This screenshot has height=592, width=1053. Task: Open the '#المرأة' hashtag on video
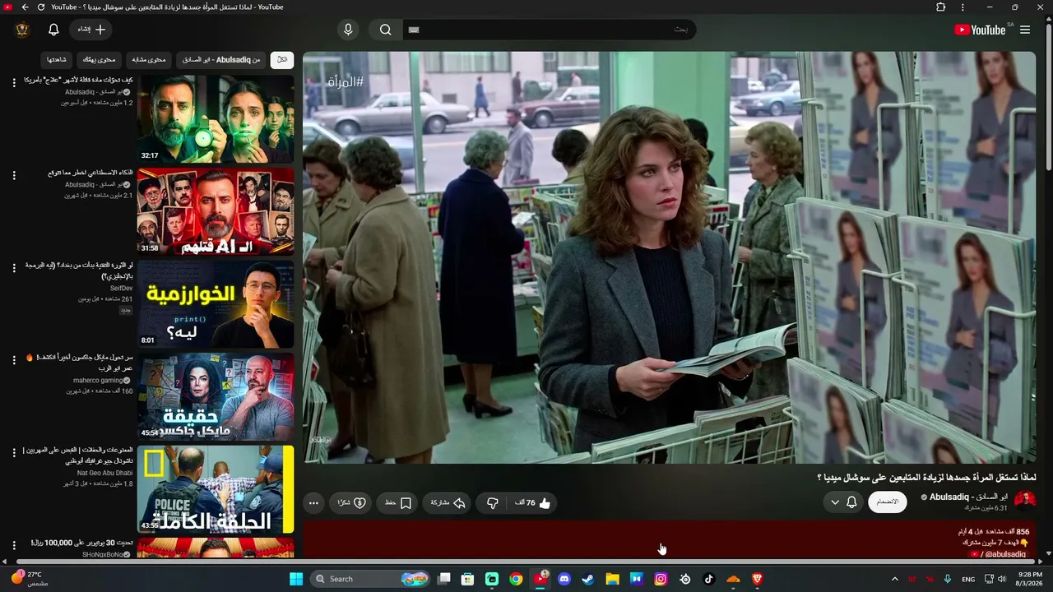pyautogui.click(x=346, y=82)
